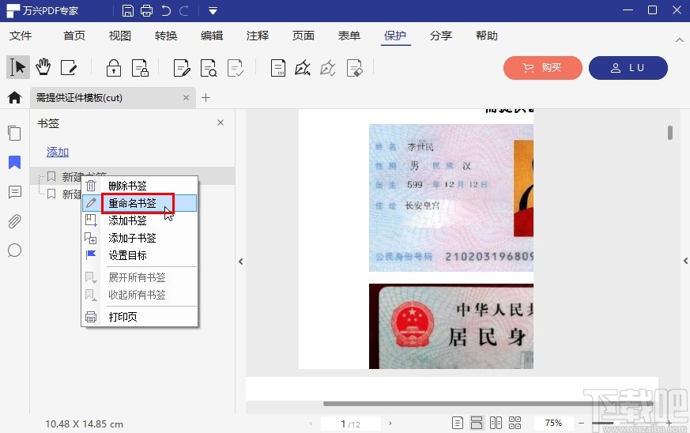Open the document permissions lock icon
This screenshot has height=433, width=690.
[141, 68]
